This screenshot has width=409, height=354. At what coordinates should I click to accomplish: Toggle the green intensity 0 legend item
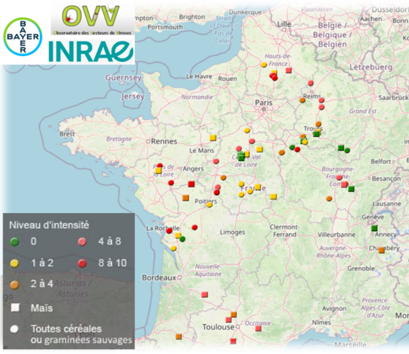[x=13, y=243]
